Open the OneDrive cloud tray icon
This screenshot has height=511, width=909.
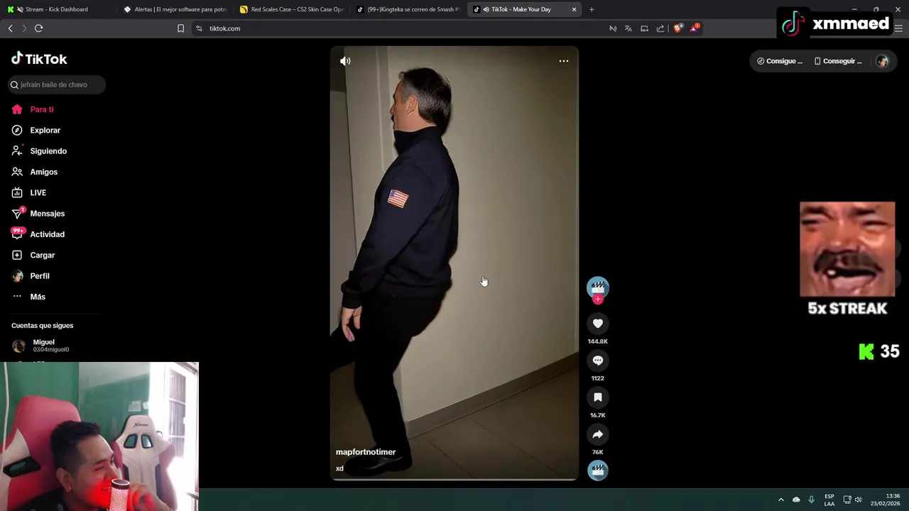pos(796,500)
